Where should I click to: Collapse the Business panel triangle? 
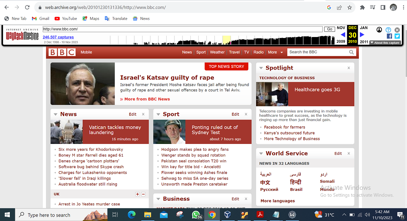pos(158,199)
